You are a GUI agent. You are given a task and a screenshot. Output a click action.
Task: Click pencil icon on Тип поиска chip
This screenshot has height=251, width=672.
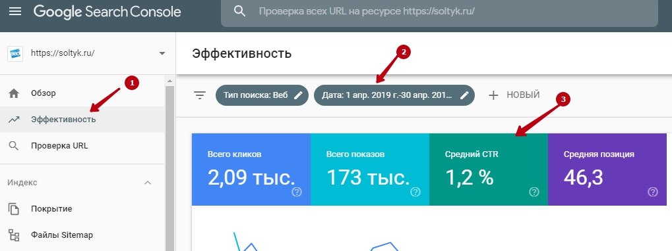tap(299, 95)
